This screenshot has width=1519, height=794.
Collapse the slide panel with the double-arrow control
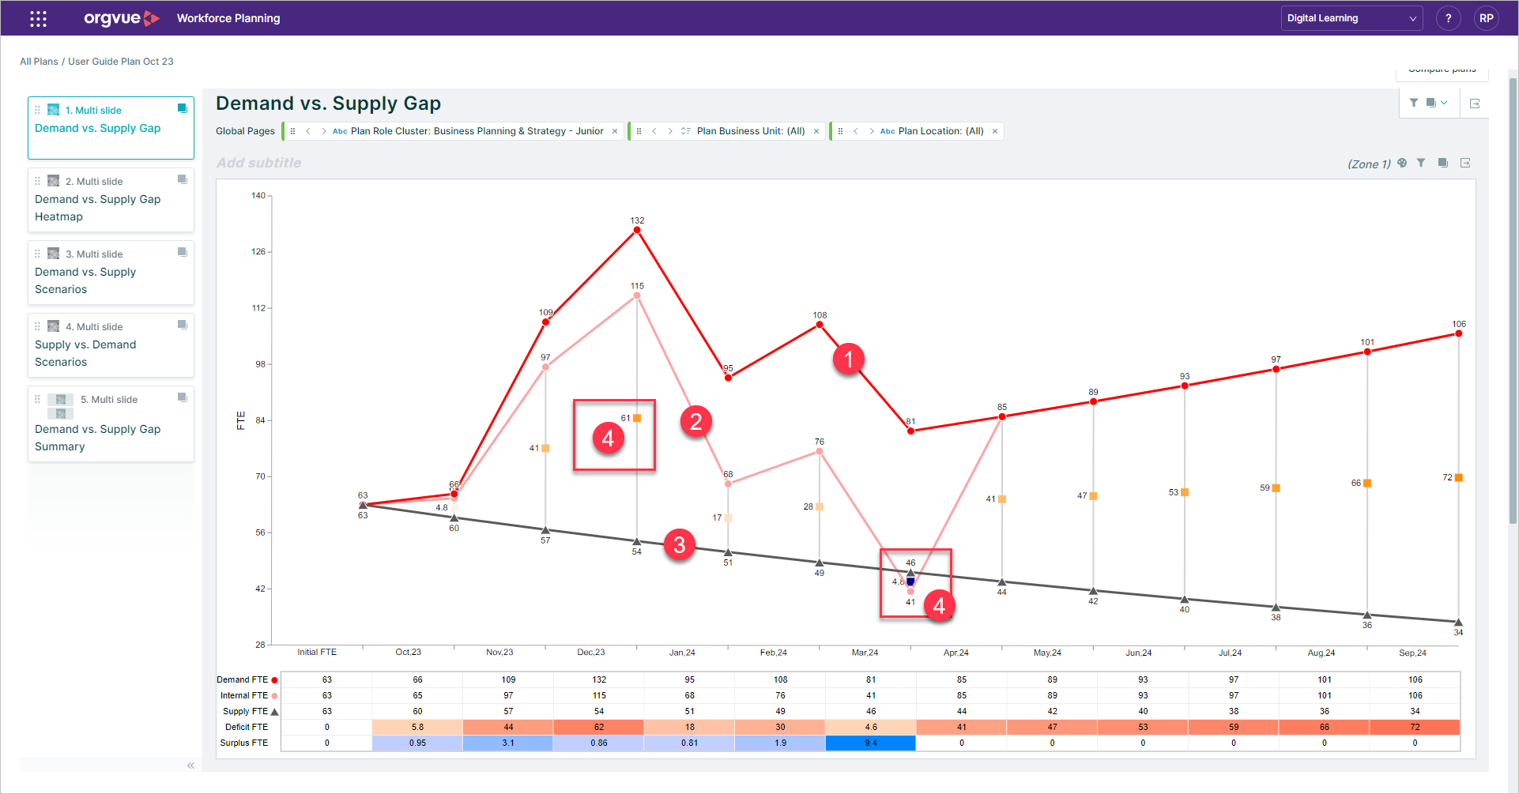coord(190,765)
